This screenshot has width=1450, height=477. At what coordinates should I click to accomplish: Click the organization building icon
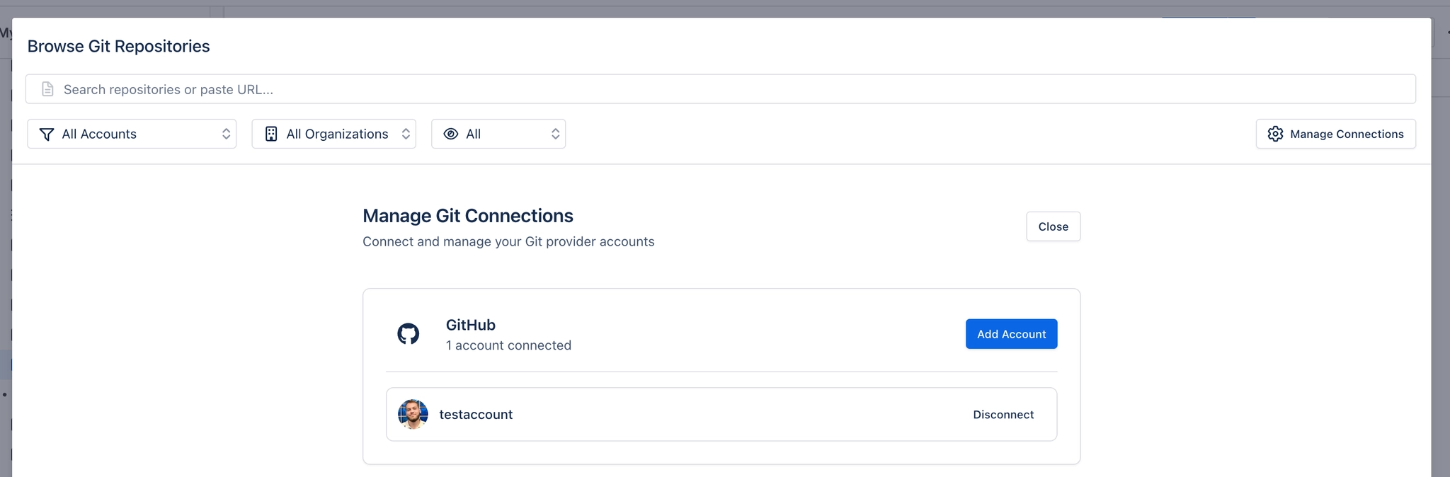point(271,133)
